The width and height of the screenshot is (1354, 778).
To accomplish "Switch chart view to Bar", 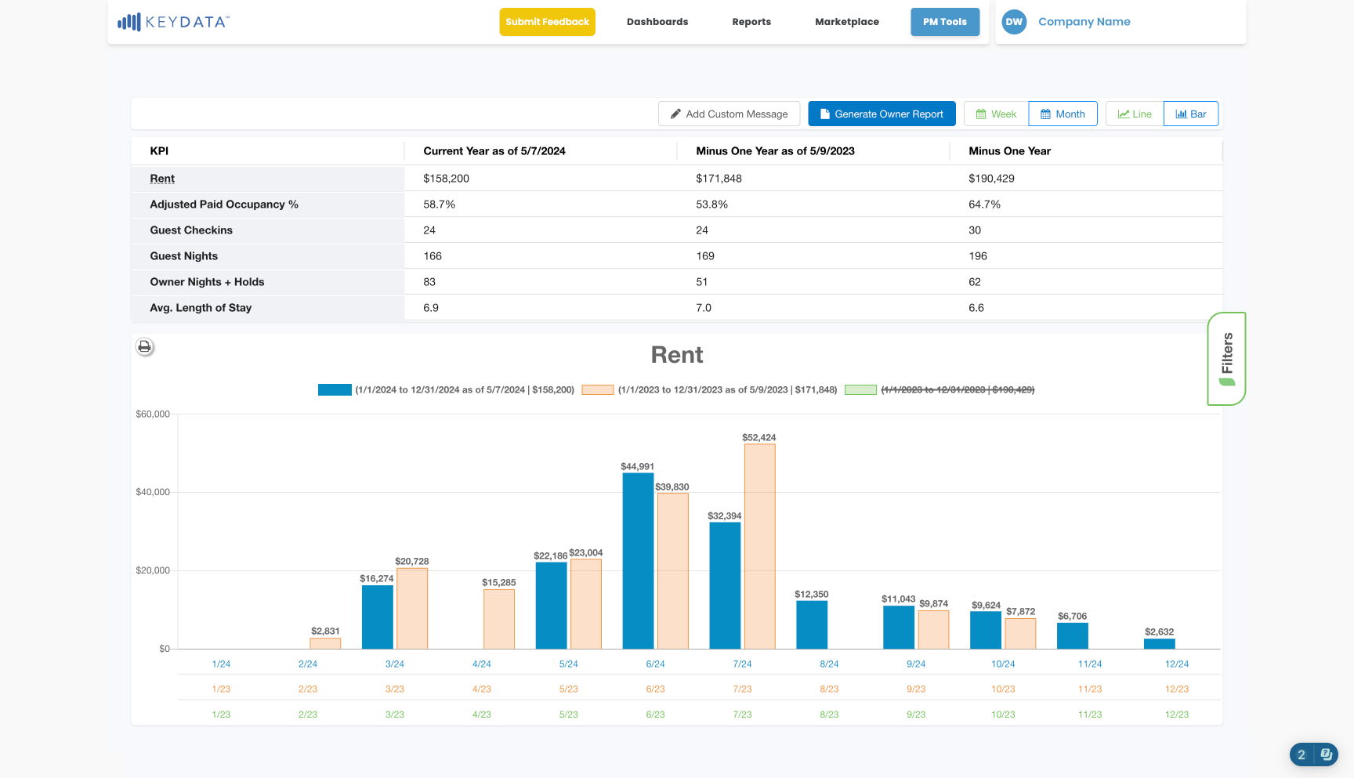I will coord(1191,114).
